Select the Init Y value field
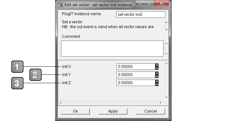 [x=136, y=75]
